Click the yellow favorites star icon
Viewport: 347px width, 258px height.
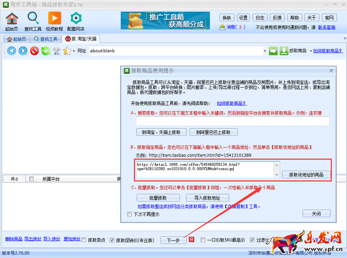(67, 51)
